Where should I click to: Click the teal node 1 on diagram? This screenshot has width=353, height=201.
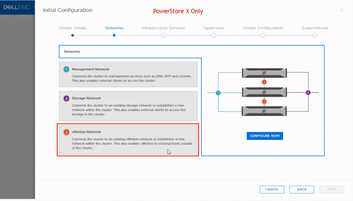pyautogui.click(x=218, y=93)
